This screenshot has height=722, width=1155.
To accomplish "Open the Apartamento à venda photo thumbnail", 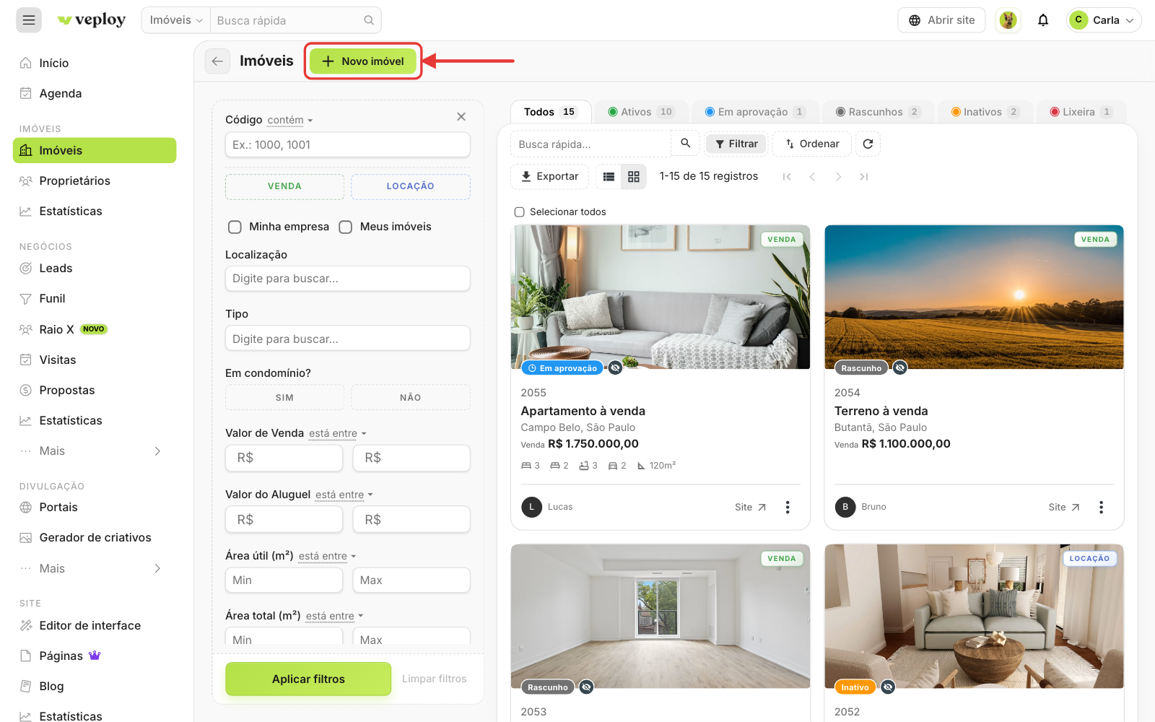I will 661,297.
